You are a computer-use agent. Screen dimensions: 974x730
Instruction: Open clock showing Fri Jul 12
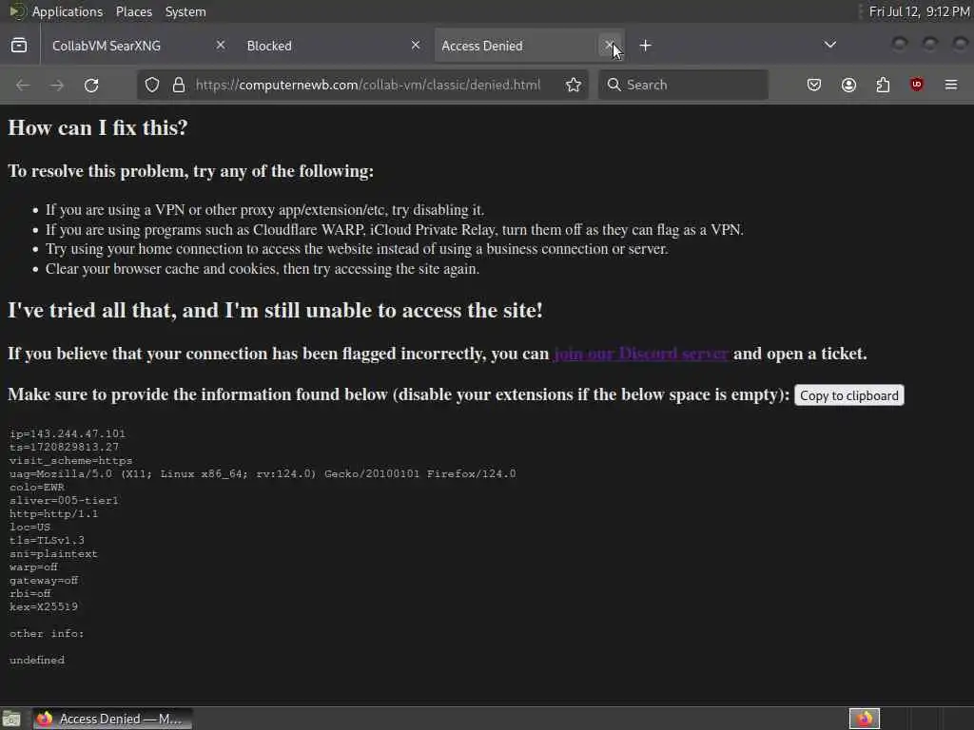point(920,11)
